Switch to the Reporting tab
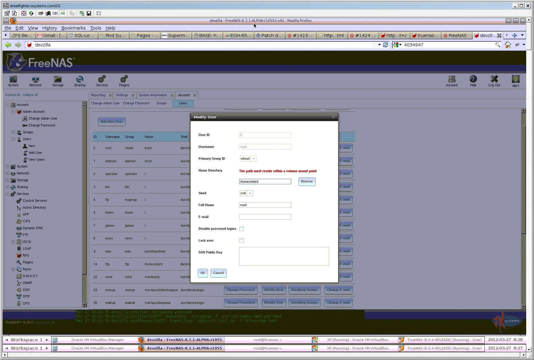Image resolution: width=534 pixels, height=360 pixels. click(x=98, y=95)
